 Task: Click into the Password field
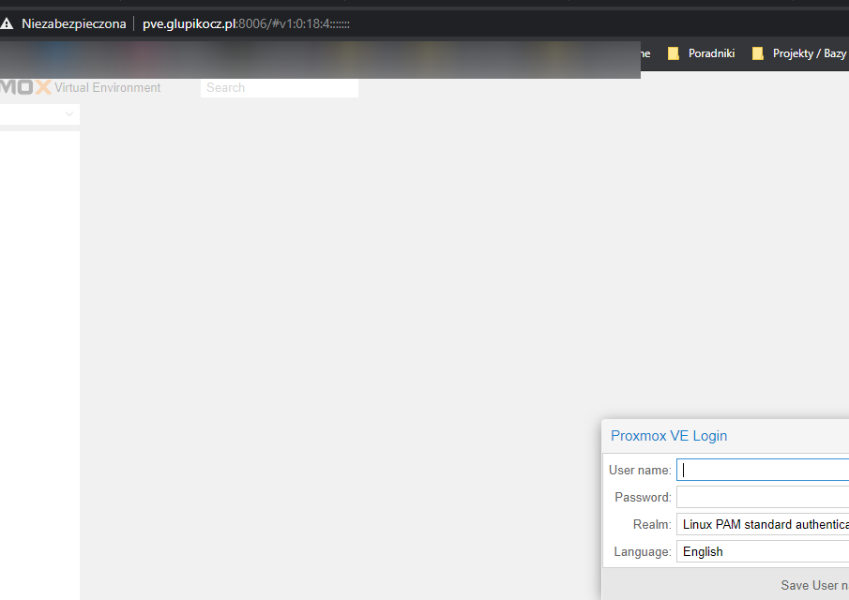click(x=762, y=497)
